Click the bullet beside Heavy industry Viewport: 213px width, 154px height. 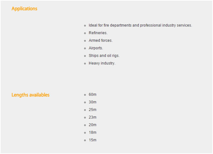[85, 64]
